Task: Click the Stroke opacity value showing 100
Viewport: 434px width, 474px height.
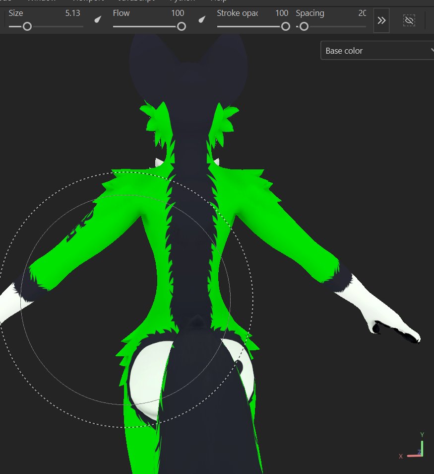Action: [282, 13]
